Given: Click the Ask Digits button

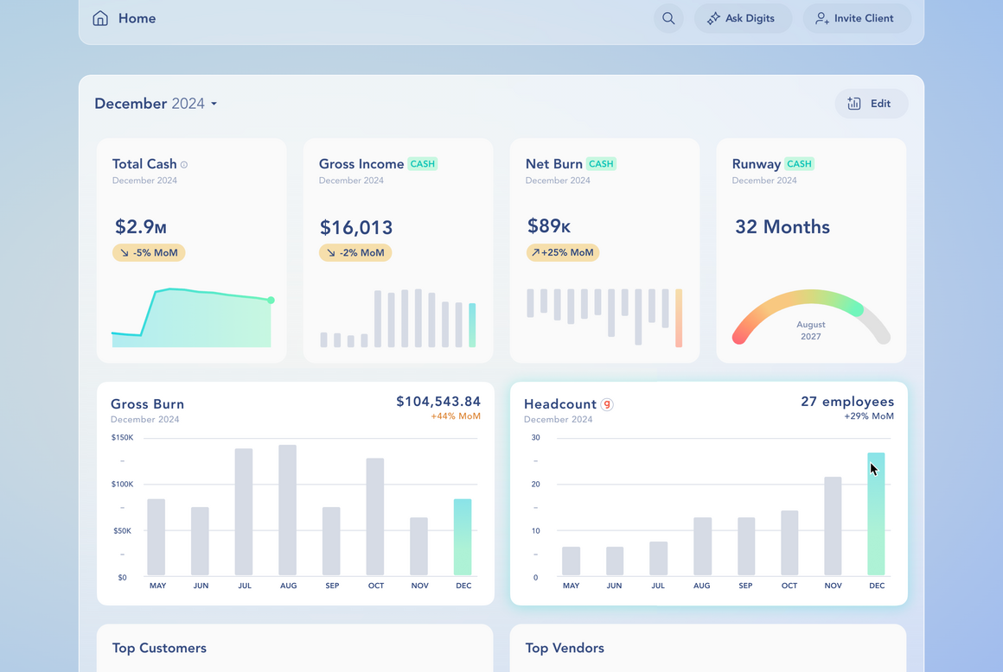Looking at the screenshot, I should (743, 18).
